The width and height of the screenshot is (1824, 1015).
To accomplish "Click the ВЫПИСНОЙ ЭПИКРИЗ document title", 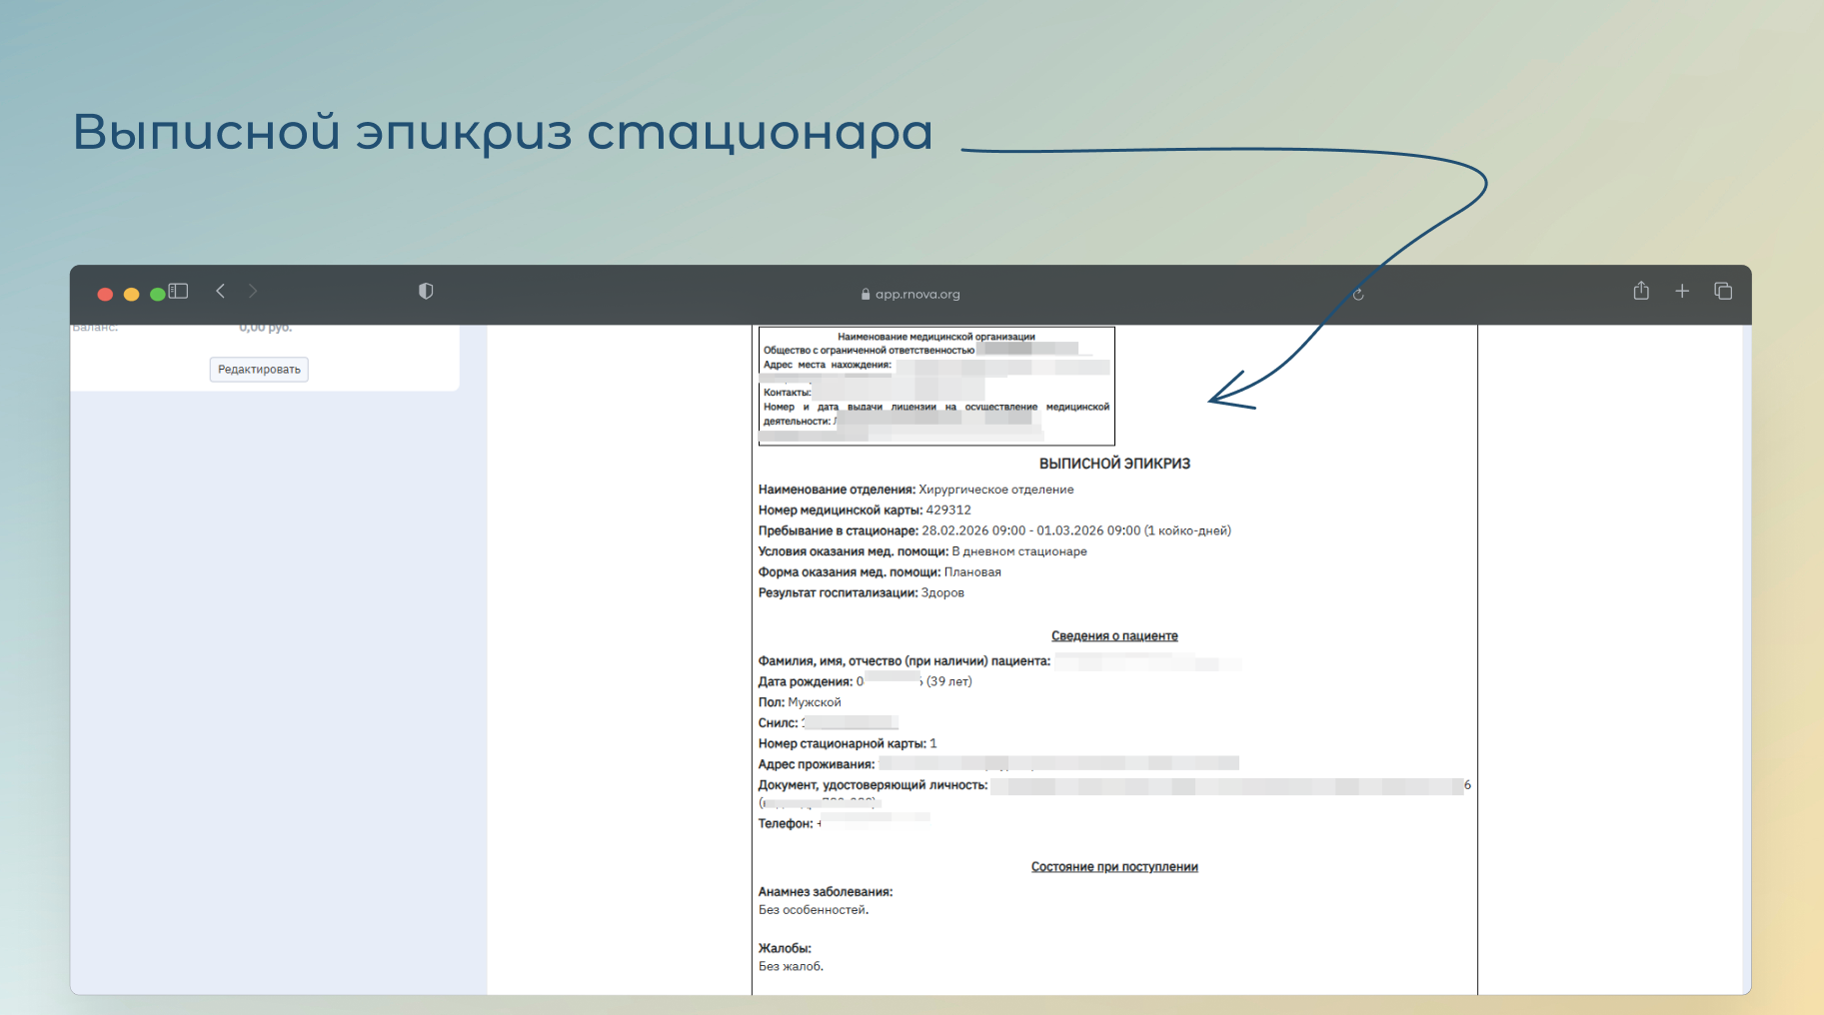I will [1114, 464].
